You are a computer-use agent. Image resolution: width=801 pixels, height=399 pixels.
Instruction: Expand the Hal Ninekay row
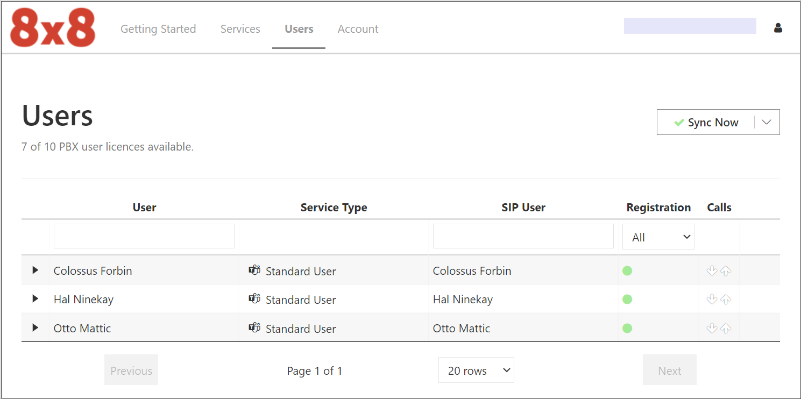pos(34,300)
